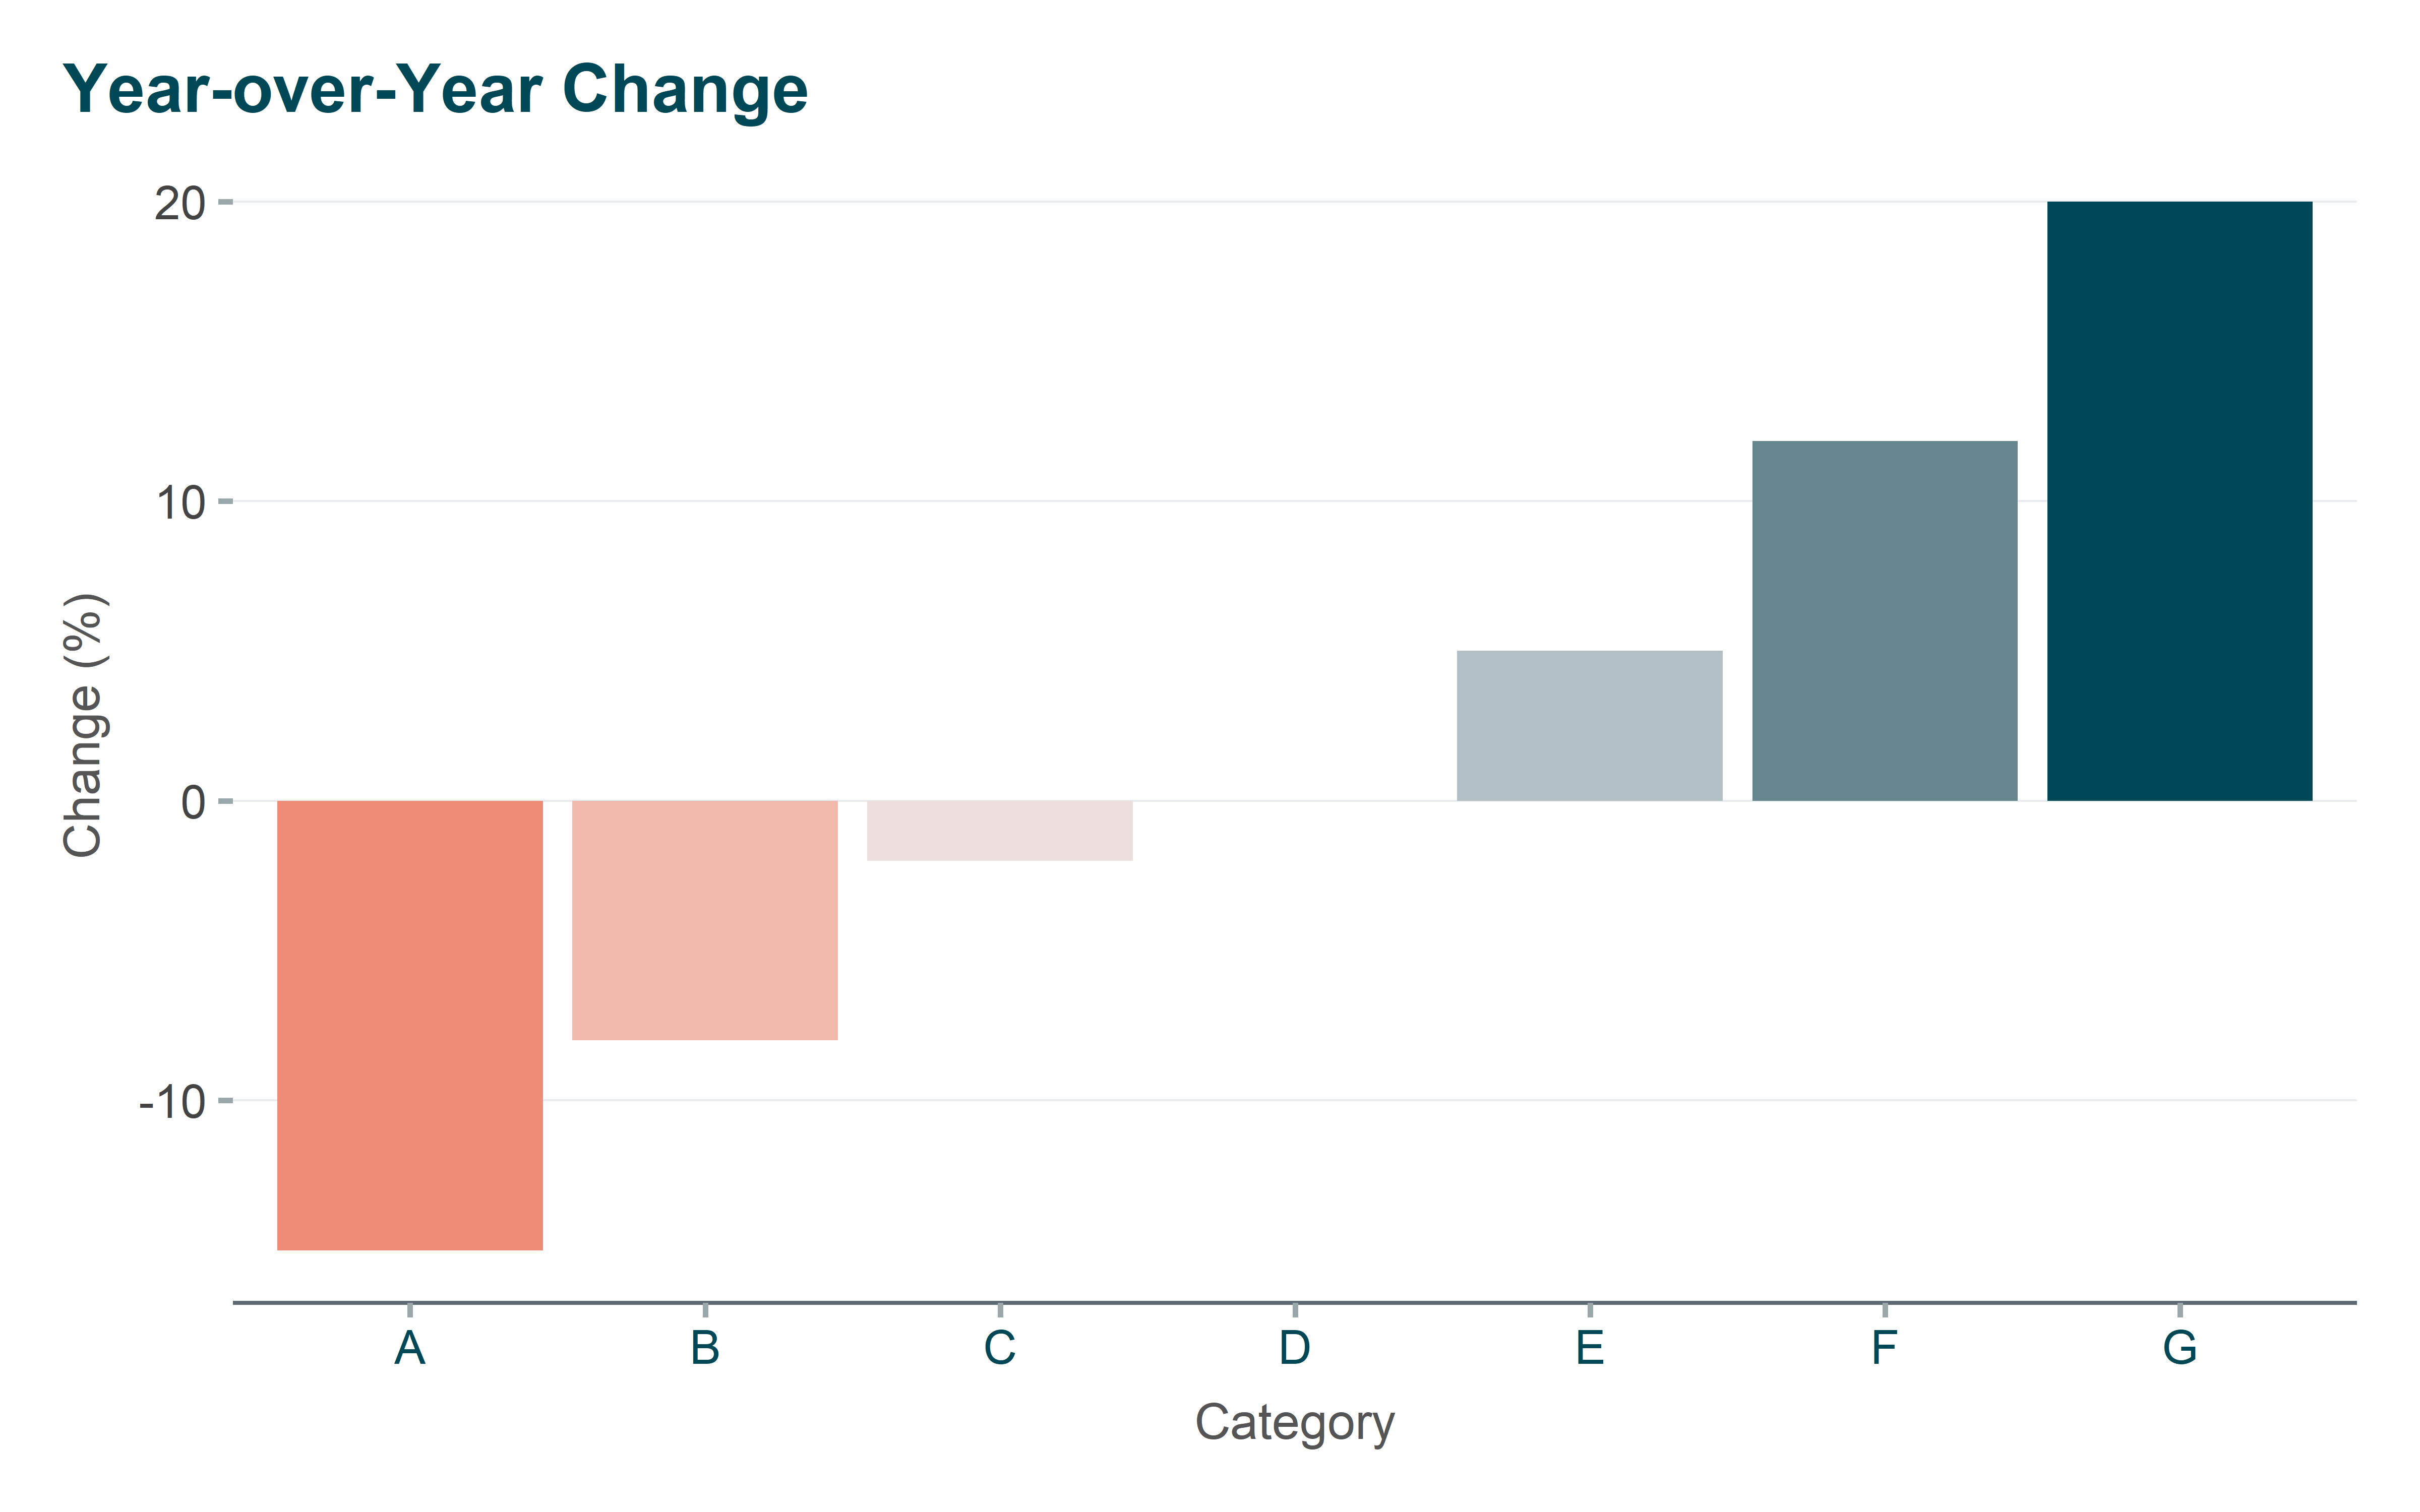
Task: Select the x-axis label F
Action: coord(1884,1348)
